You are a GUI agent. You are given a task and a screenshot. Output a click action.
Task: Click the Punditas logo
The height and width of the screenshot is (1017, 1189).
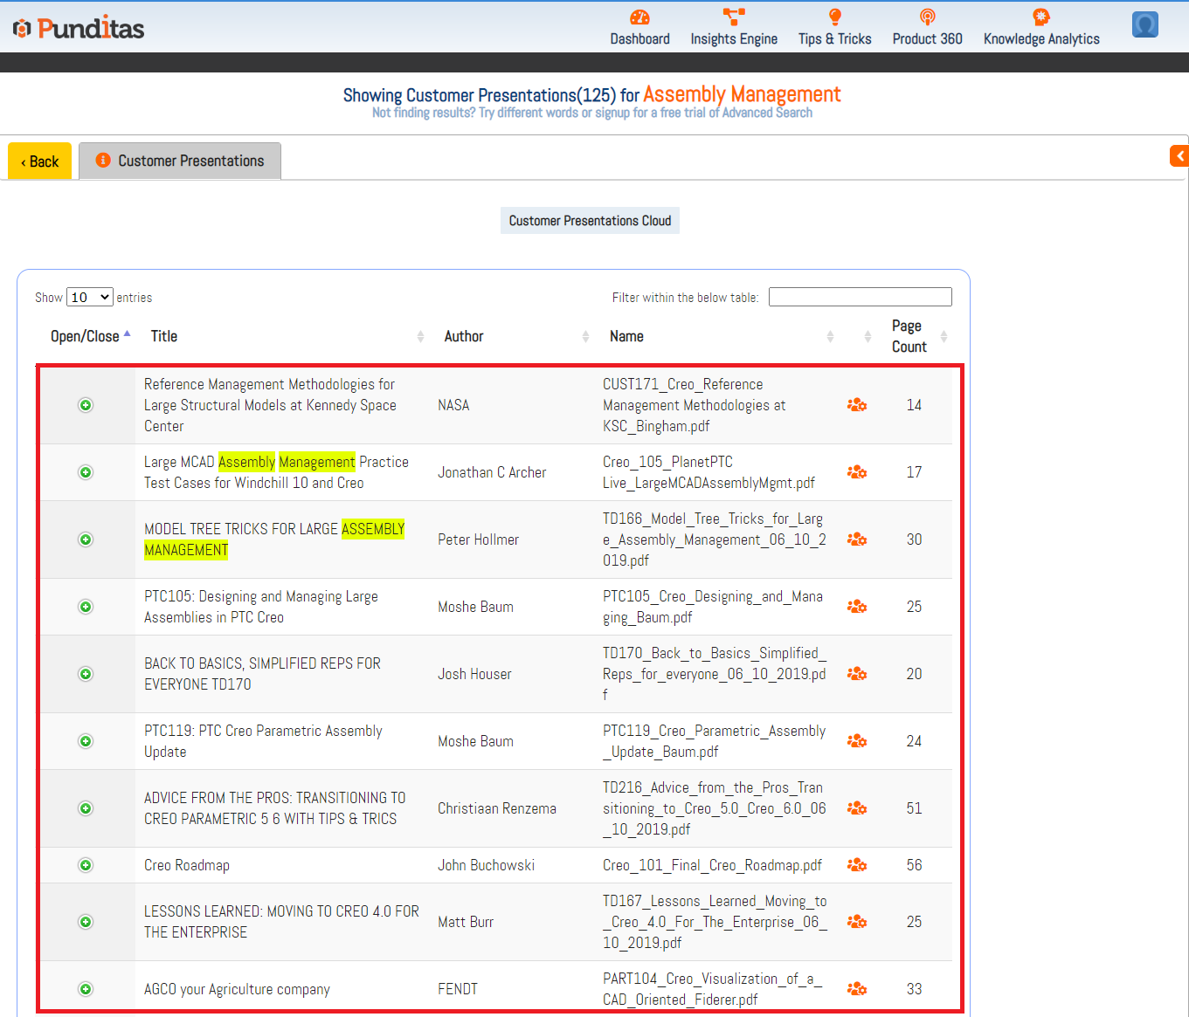tap(77, 24)
